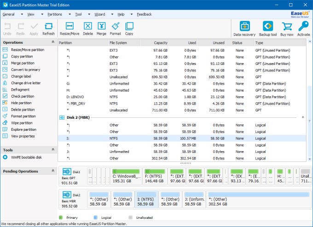
Task: Collapse the Tools panel
Action: pyautogui.click(x=53, y=150)
